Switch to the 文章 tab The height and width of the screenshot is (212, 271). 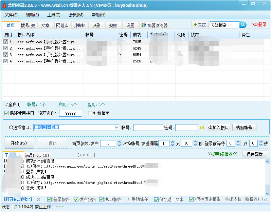click(45, 25)
